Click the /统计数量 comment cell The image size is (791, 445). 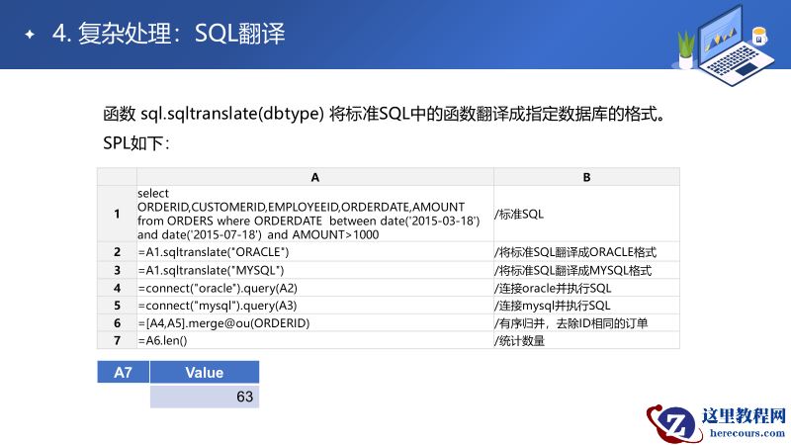(x=586, y=341)
